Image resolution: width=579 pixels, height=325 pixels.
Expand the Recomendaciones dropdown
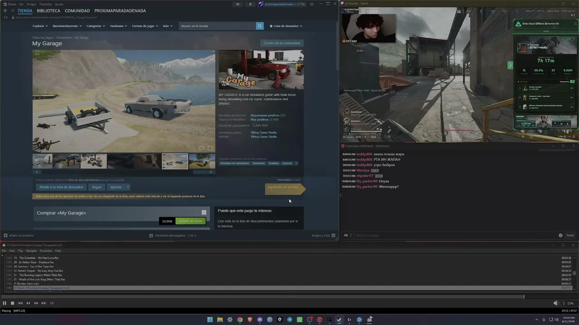click(x=67, y=26)
